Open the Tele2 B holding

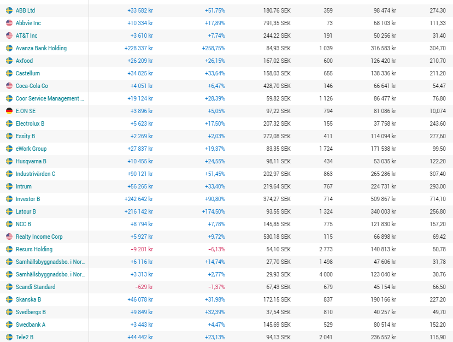25,337
